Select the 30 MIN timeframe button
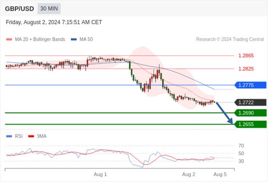 (x=49, y=9)
